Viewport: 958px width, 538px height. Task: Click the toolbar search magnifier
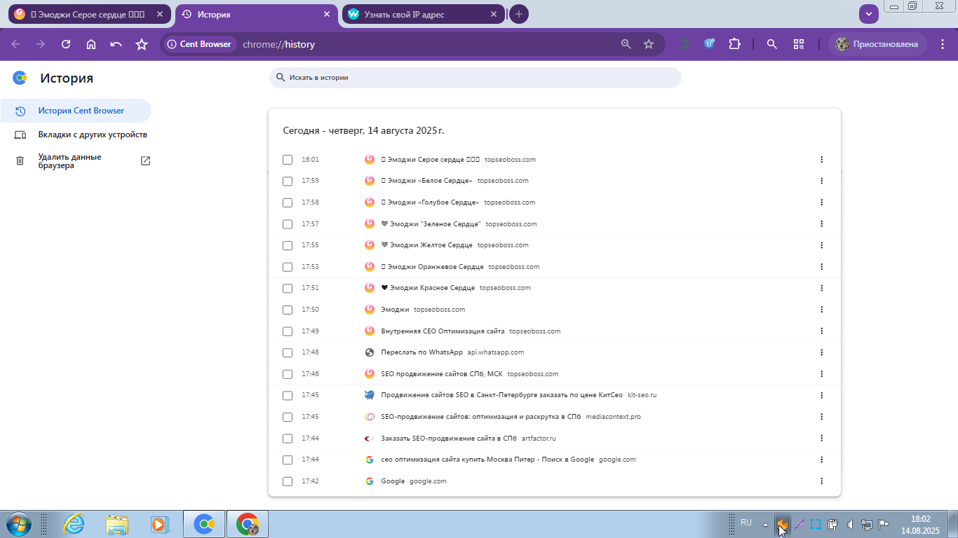coord(772,44)
